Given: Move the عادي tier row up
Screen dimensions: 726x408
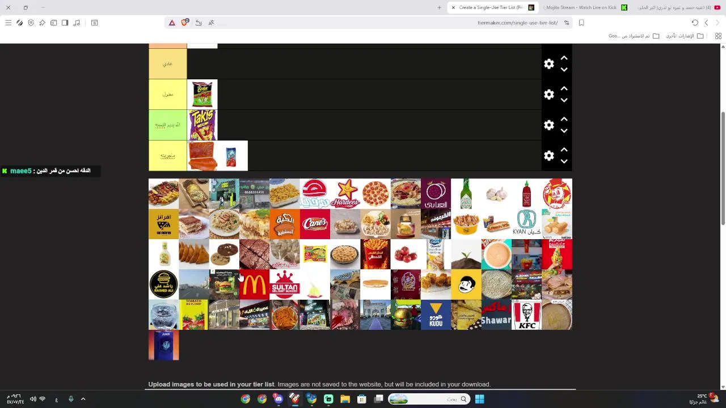Looking at the screenshot, I should [564, 58].
